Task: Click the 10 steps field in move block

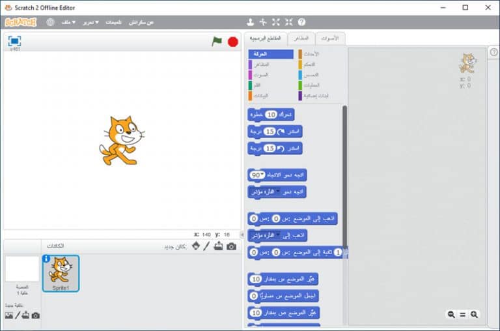Action: [271, 115]
